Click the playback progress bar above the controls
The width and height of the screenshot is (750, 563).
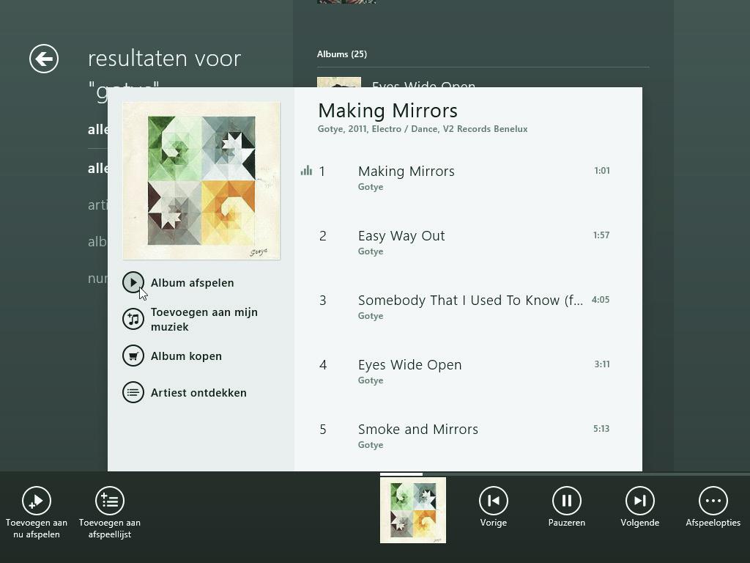point(565,474)
